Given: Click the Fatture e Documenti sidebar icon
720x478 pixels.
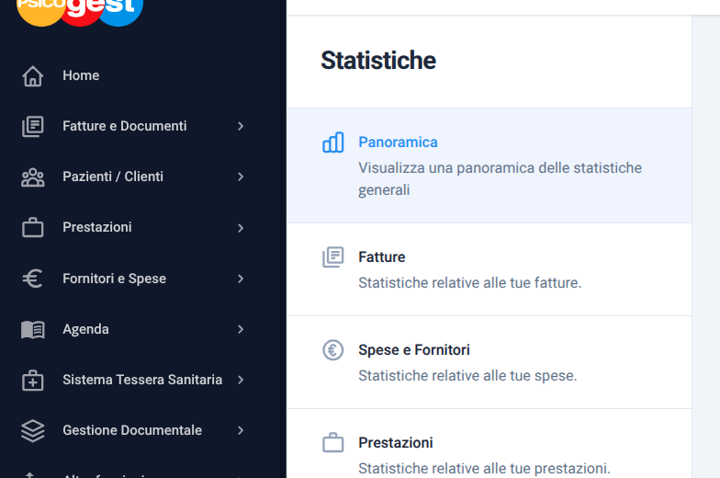Looking at the screenshot, I should (x=33, y=127).
